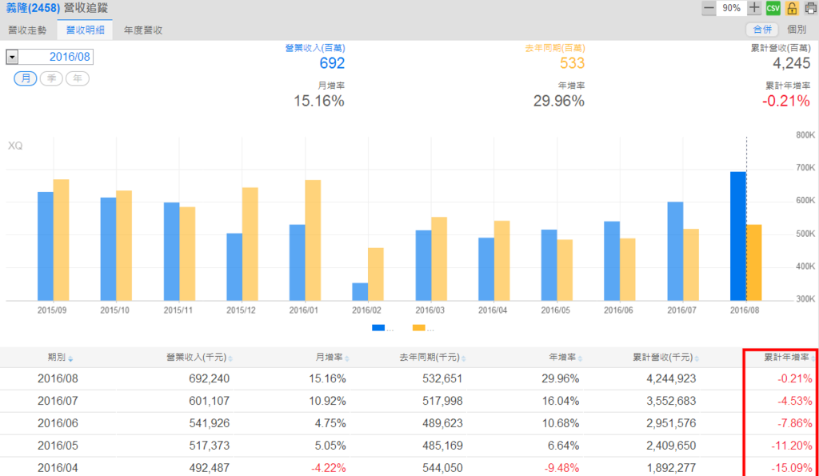Click the dark blue 2016/08 revenue bar
Viewport: 819px width, 476px height.
click(738, 236)
